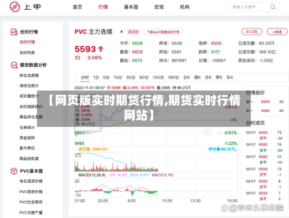Viewport: 289px width, 218px height.
Task: Switch to the 120分 chart tab
Action: (158, 77)
